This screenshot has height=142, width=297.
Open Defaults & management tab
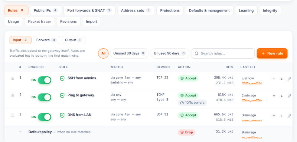coord(209,10)
